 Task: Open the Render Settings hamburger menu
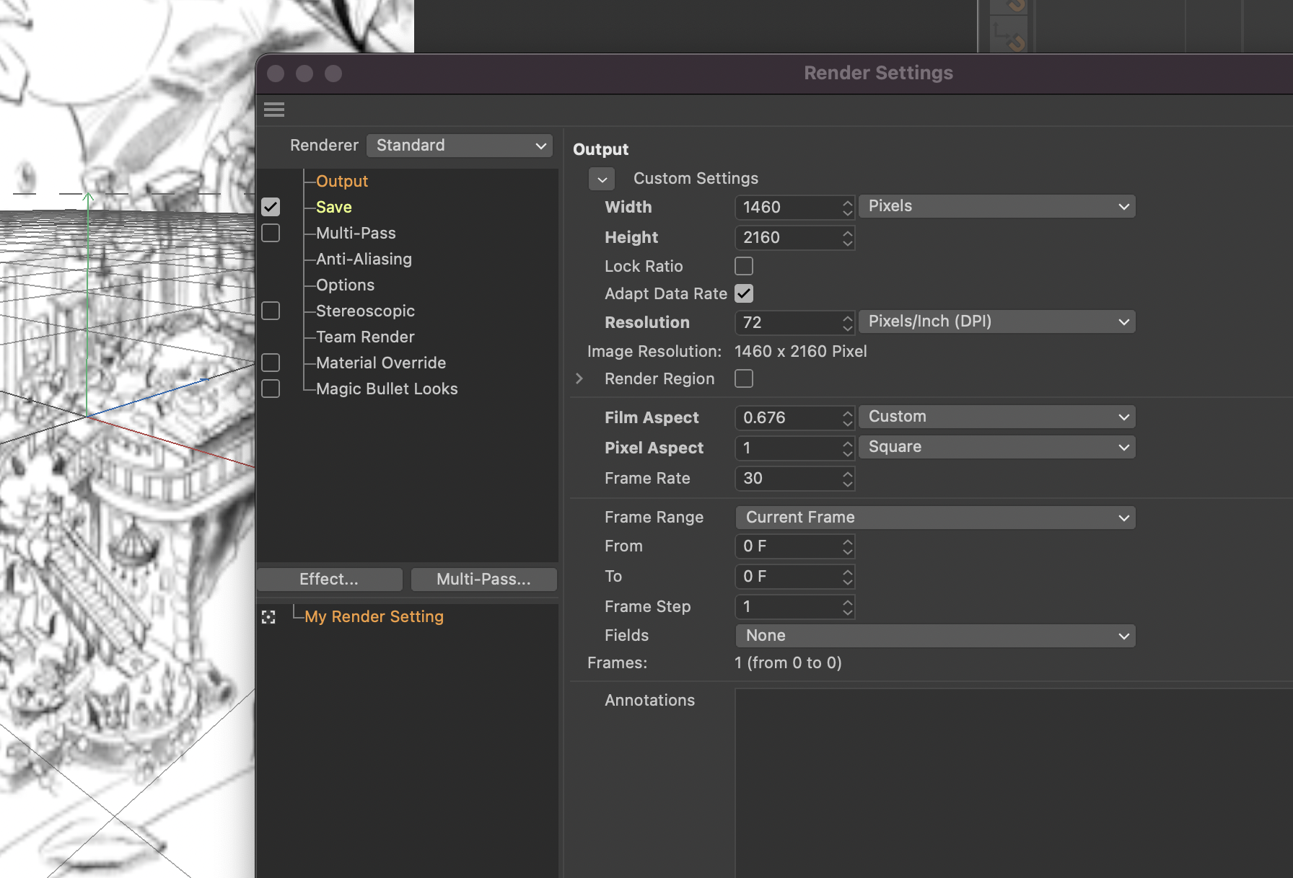pyautogui.click(x=274, y=110)
